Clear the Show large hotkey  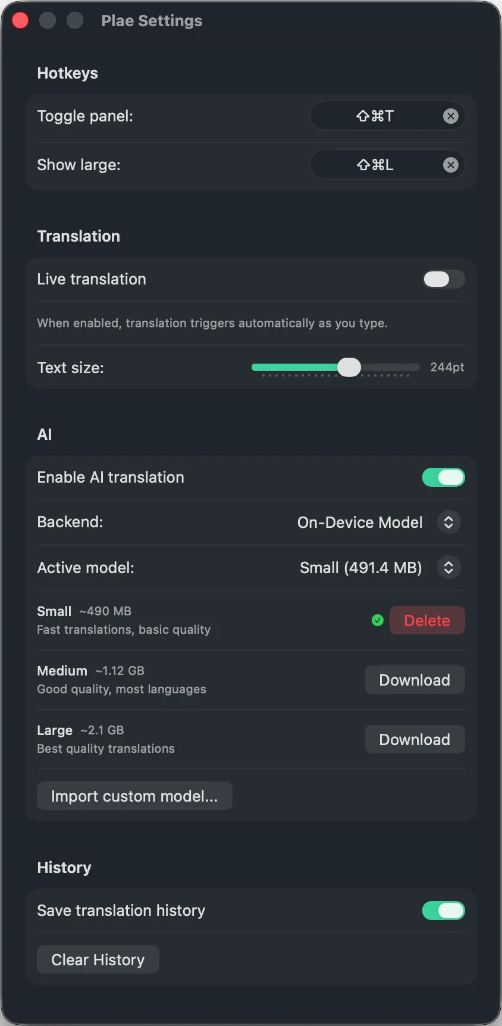point(450,164)
